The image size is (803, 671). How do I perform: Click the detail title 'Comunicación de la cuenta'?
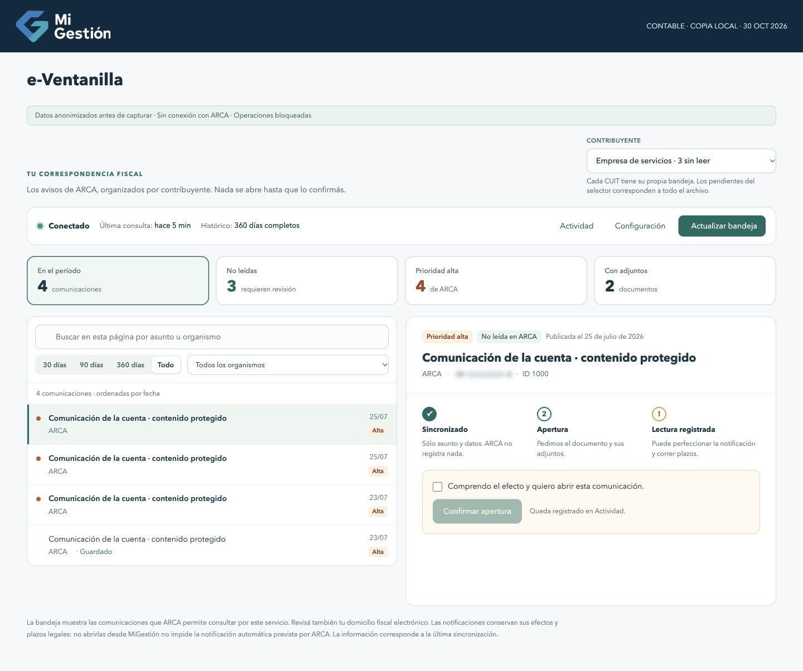tap(559, 358)
